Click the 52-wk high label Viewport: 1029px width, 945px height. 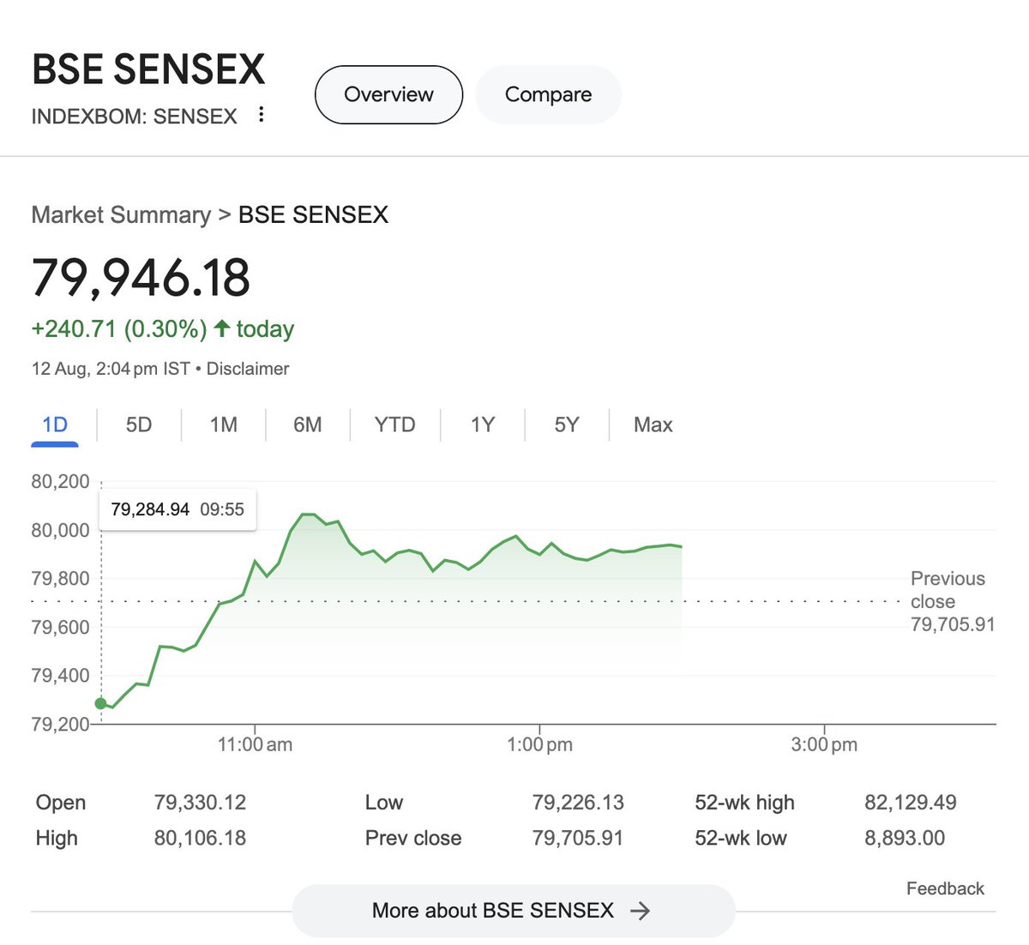click(745, 803)
